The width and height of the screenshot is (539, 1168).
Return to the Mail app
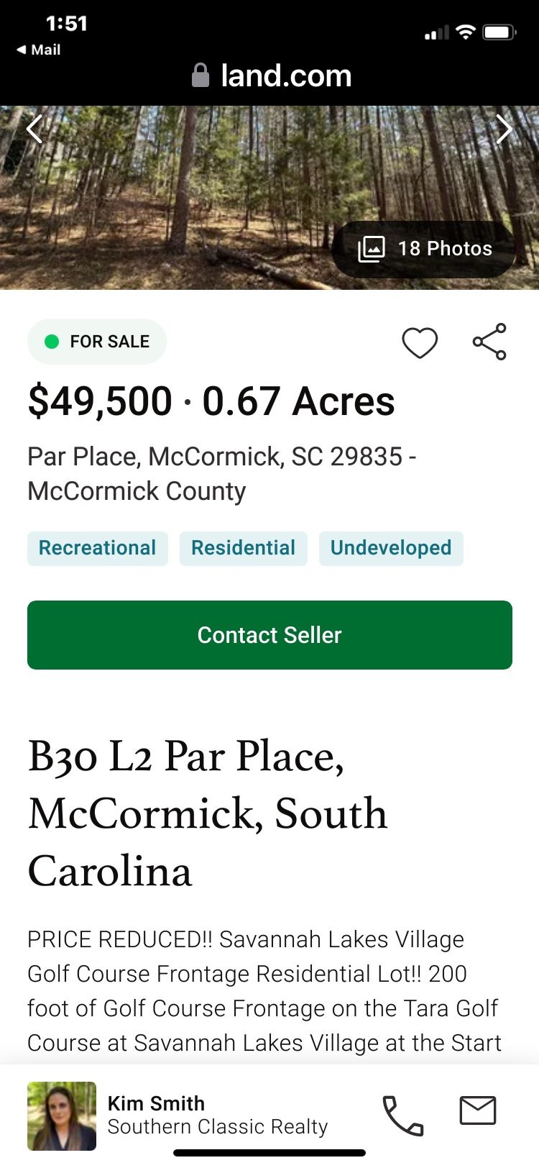[x=40, y=50]
